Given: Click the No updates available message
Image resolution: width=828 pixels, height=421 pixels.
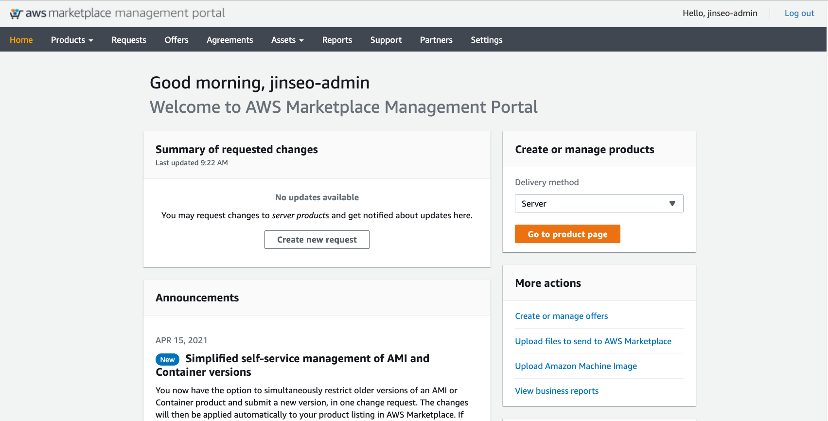Looking at the screenshot, I should pyautogui.click(x=317, y=197).
